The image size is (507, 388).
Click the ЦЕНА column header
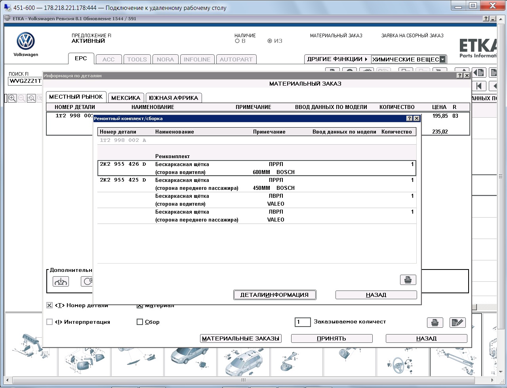click(x=439, y=107)
